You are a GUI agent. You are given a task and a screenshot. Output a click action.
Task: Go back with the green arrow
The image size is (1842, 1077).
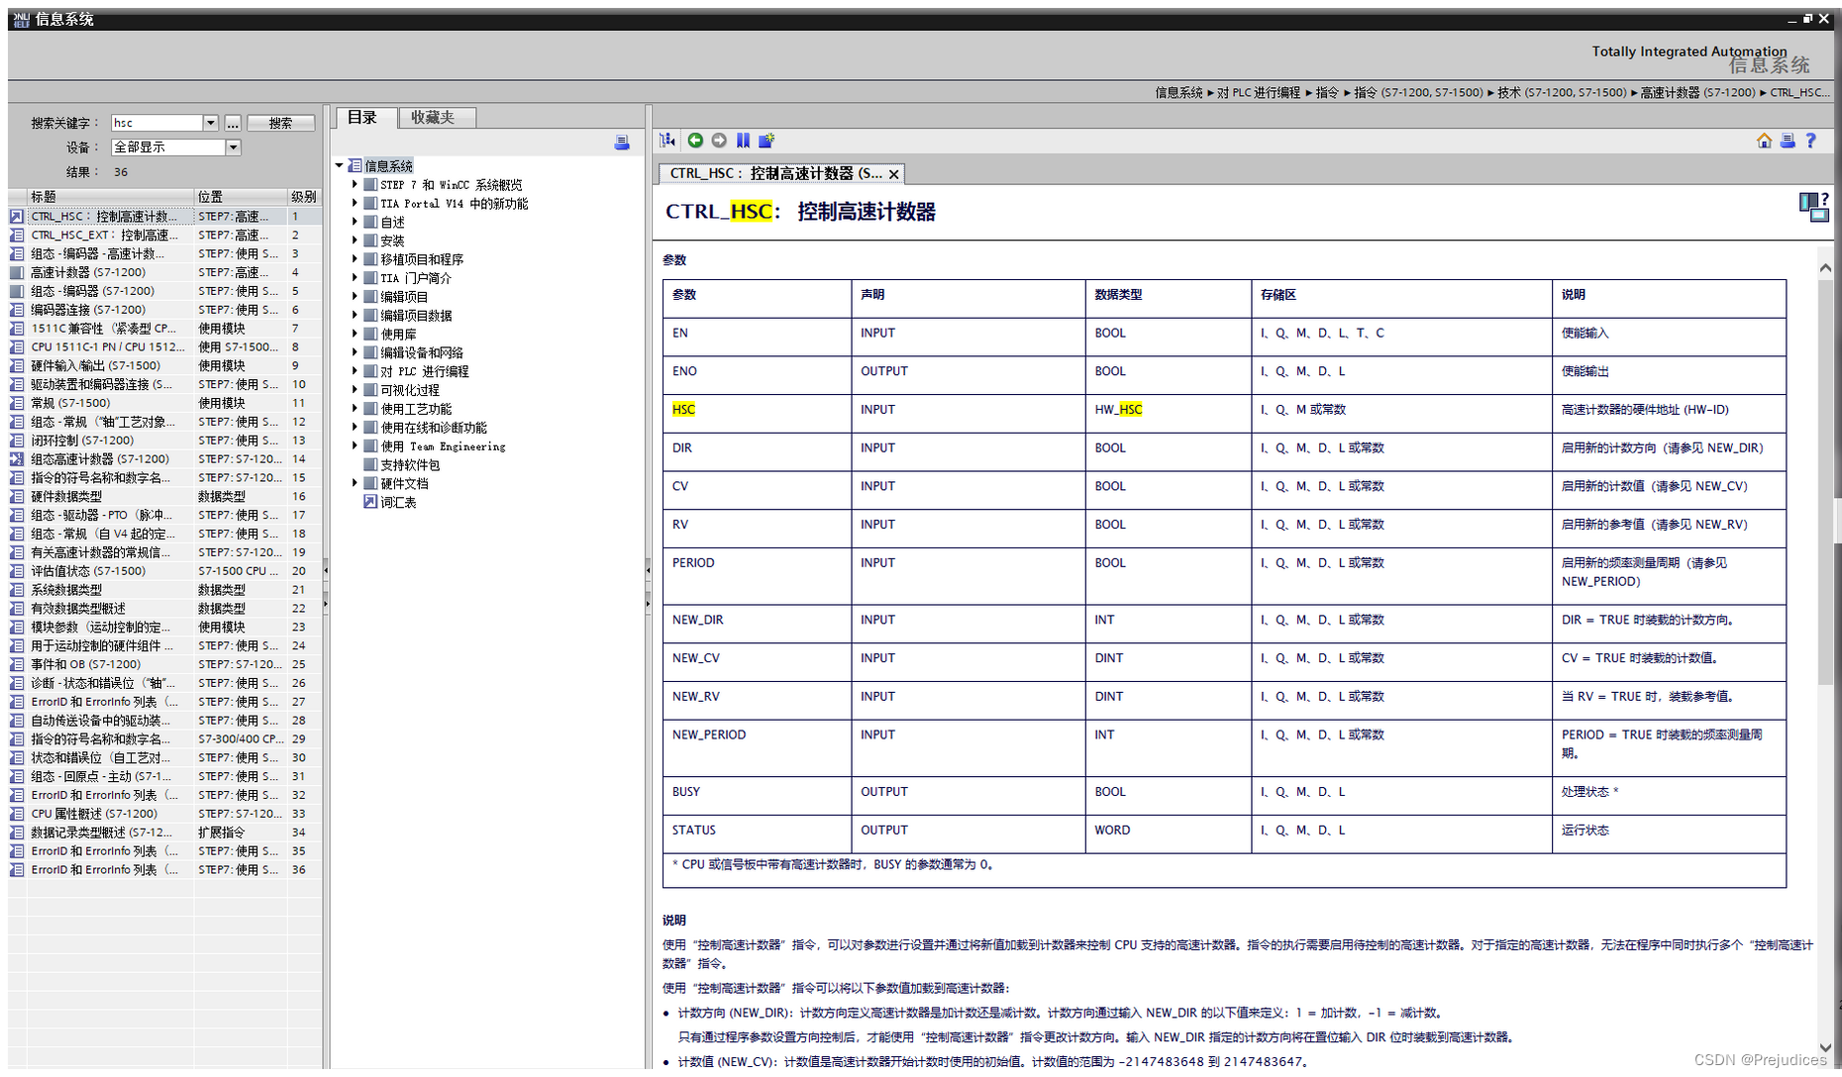(695, 141)
